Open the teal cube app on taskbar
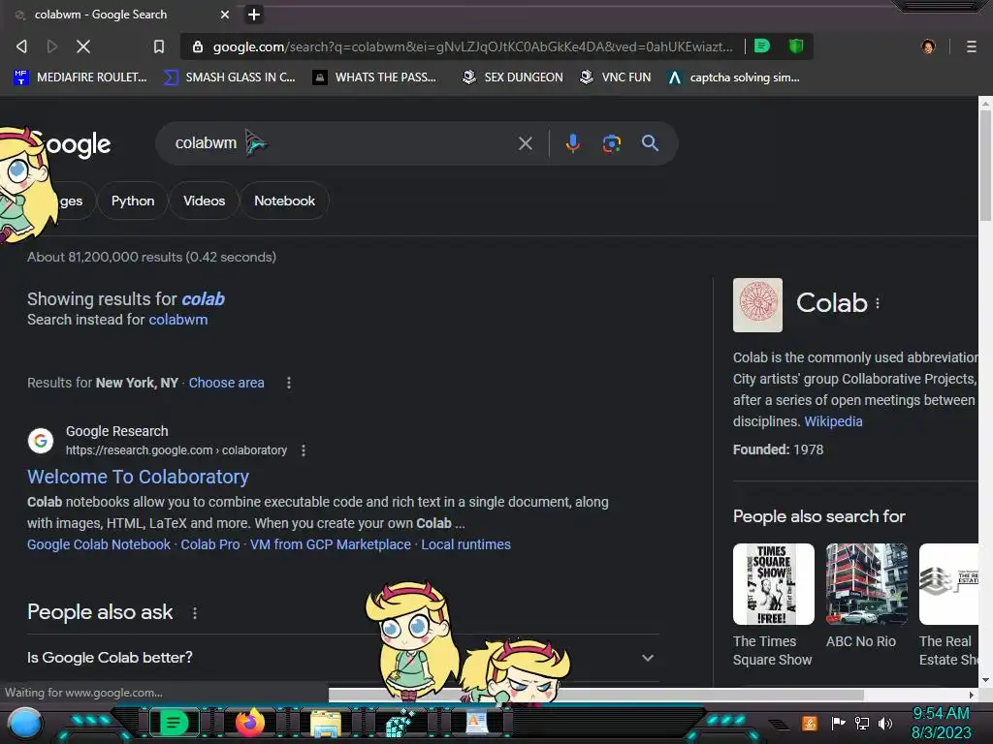Screen dimensions: 993x744 (400, 724)
